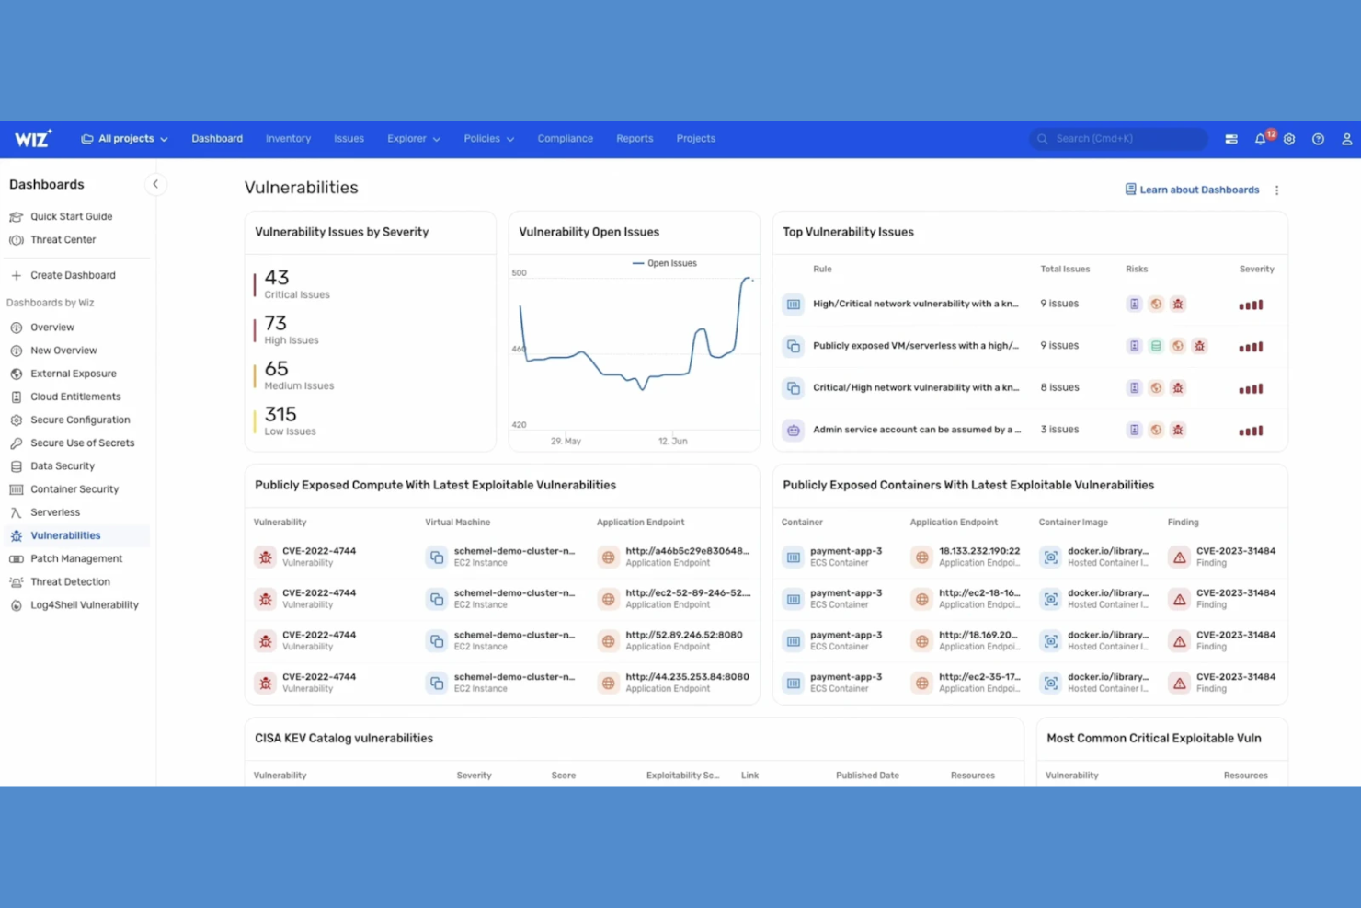The height and width of the screenshot is (908, 1361).
Task: Open the All projects dropdown
Action: click(x=125, y=138)
